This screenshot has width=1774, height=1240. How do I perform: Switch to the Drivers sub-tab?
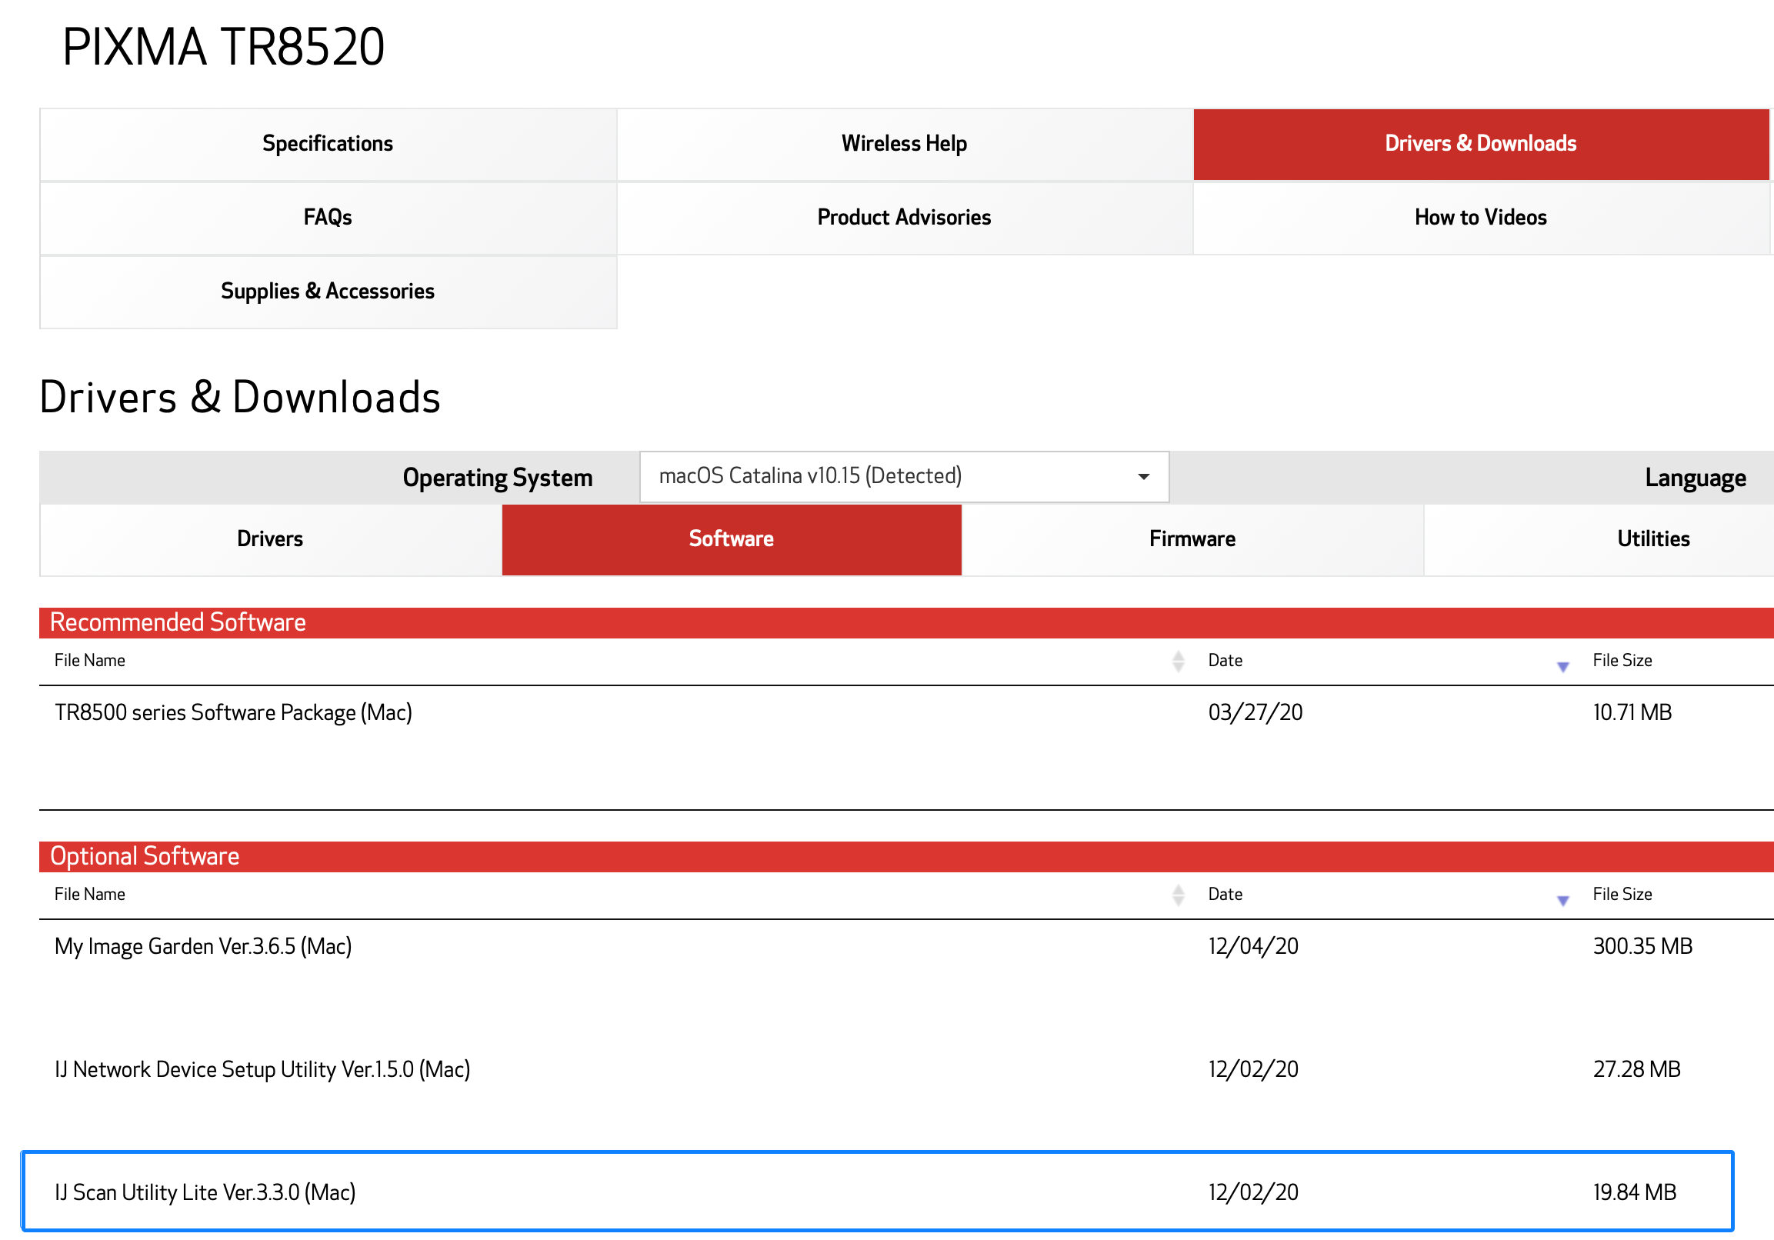[x=270, y=538]
